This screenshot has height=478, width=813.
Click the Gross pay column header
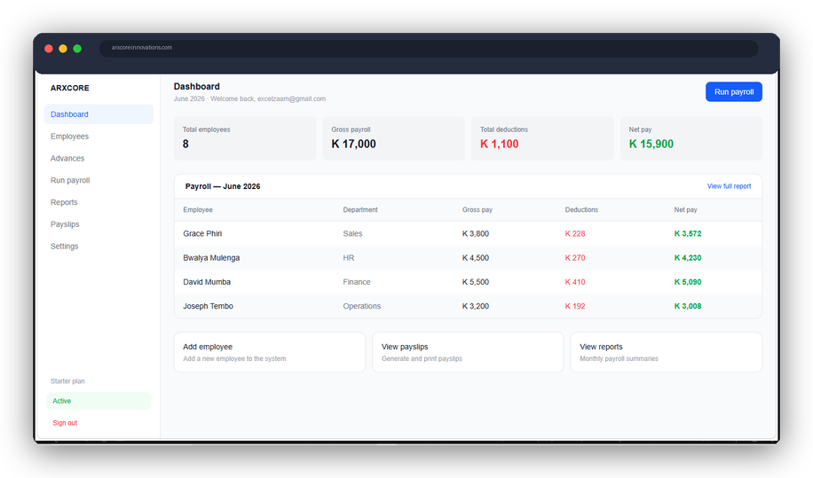click(x=478, y=210)
